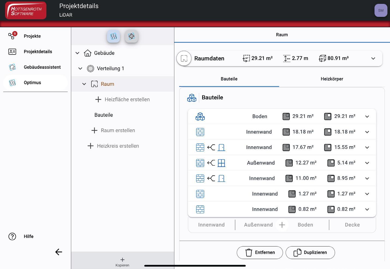Screen dimensions: 390x269
Task: Click the Raum tree icon
Action: (x=94, y=84)
